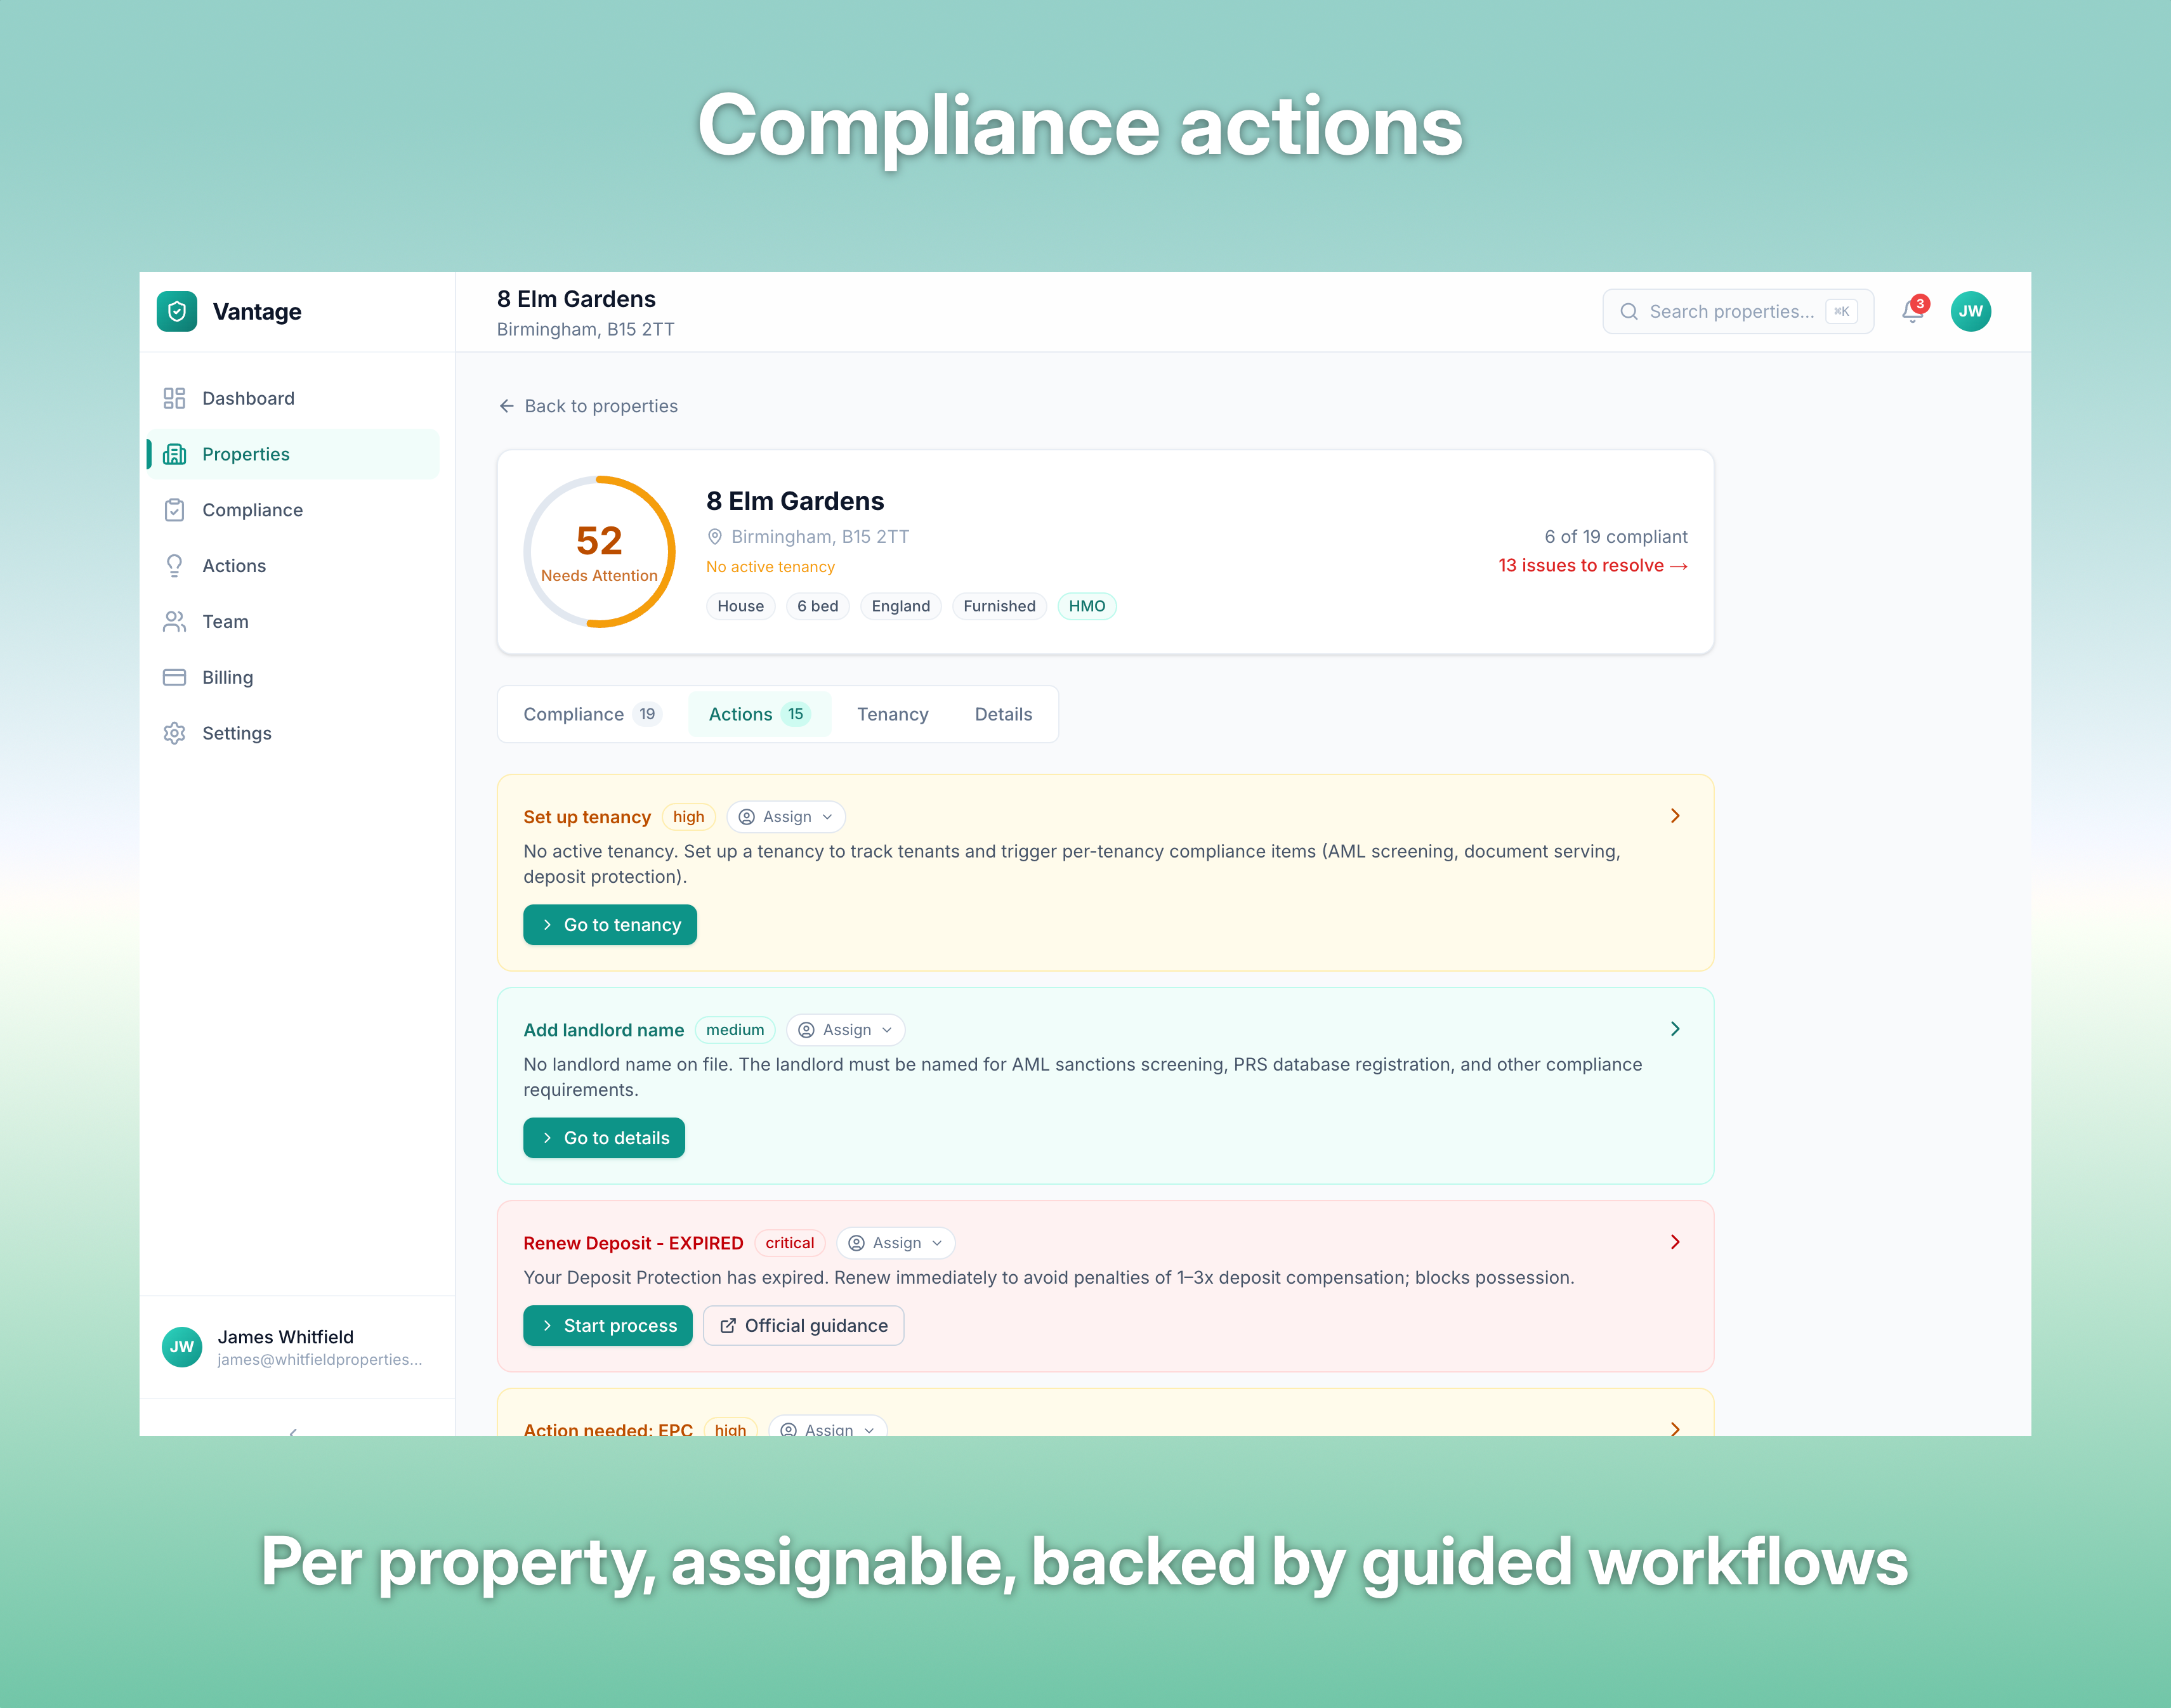Click the No active tenancy status text

point(770,567)
